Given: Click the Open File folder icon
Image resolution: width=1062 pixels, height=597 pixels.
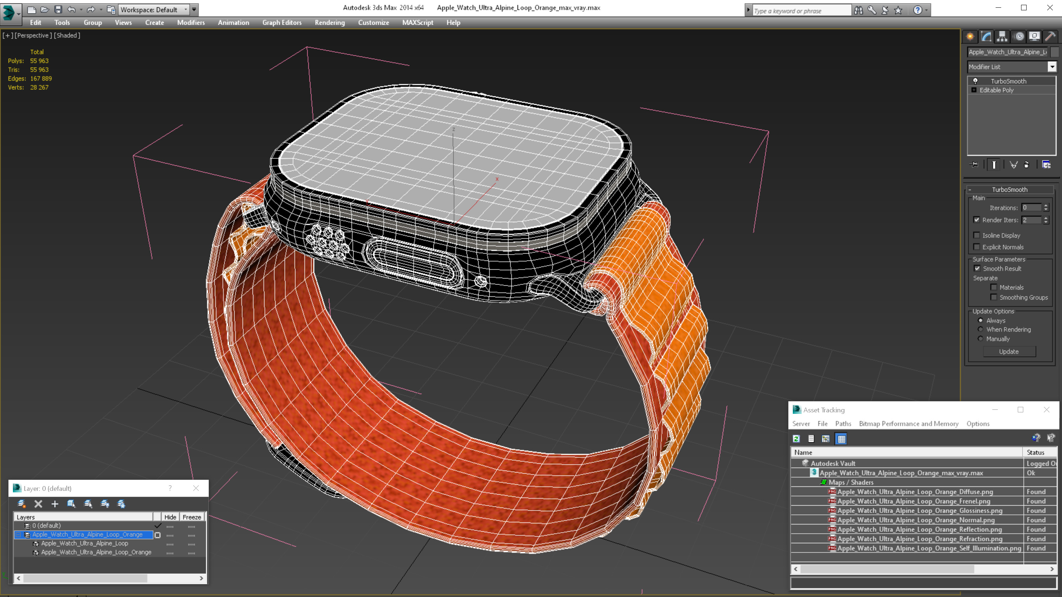Looking at the screenshot, I should click(x=45, y=10).
